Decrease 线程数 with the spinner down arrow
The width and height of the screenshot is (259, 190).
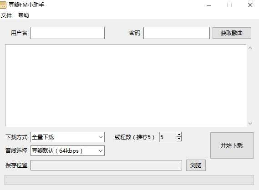pyautogui.click(x=179, y=139)
